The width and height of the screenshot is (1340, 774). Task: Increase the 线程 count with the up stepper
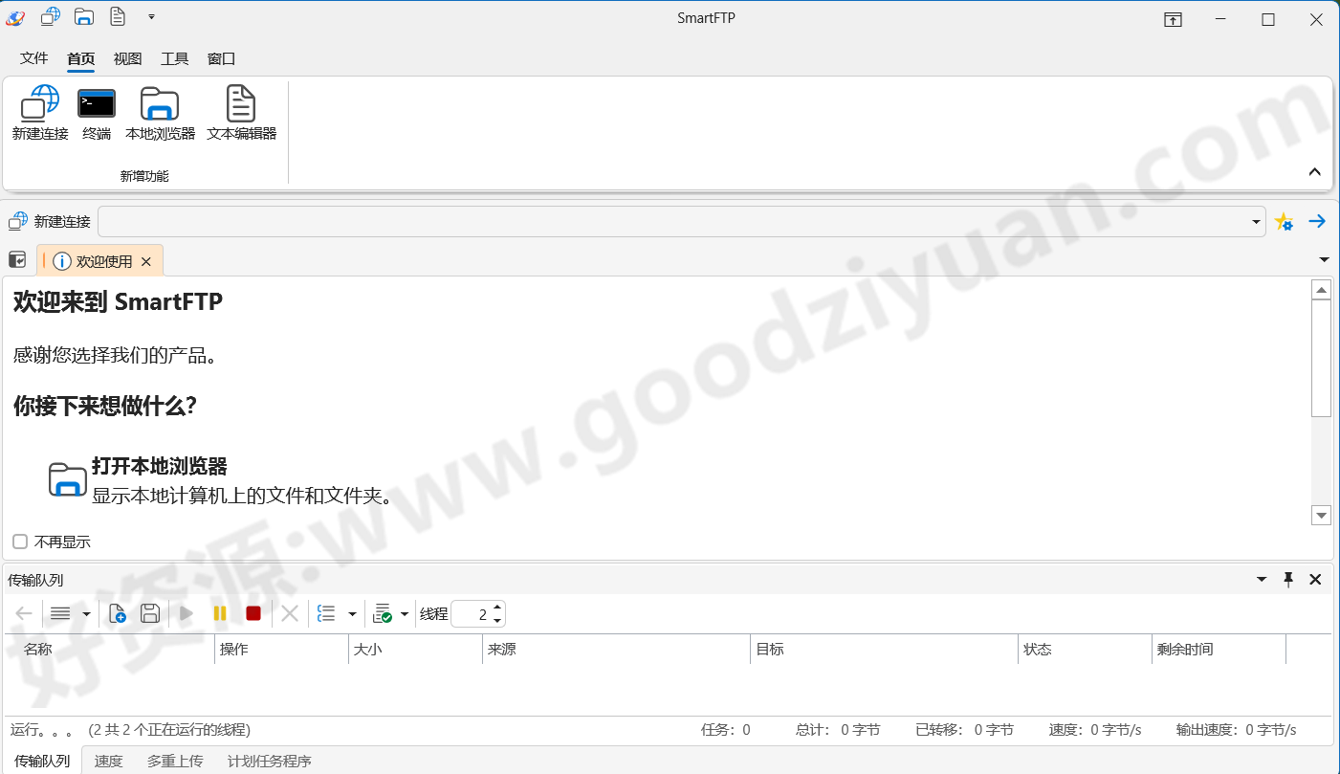[496, 608]
